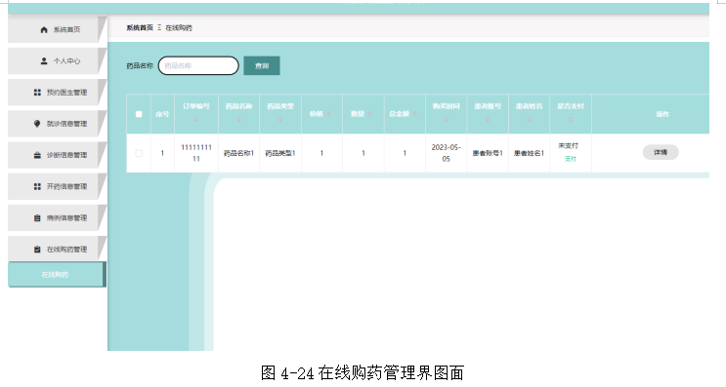Click the briefcase icon beside 诊断信息管理
This screenshot has width=726, height=387.
click(x=37, y=155)
